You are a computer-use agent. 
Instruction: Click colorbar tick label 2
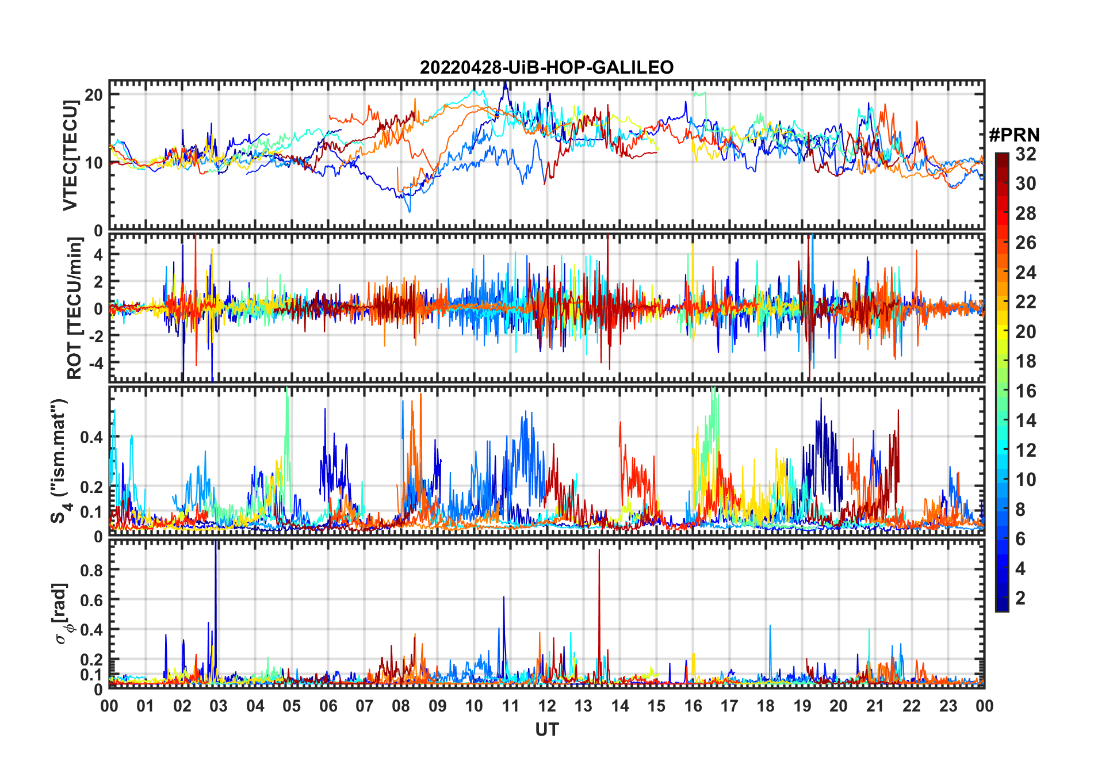click(x=1020, y=598)
